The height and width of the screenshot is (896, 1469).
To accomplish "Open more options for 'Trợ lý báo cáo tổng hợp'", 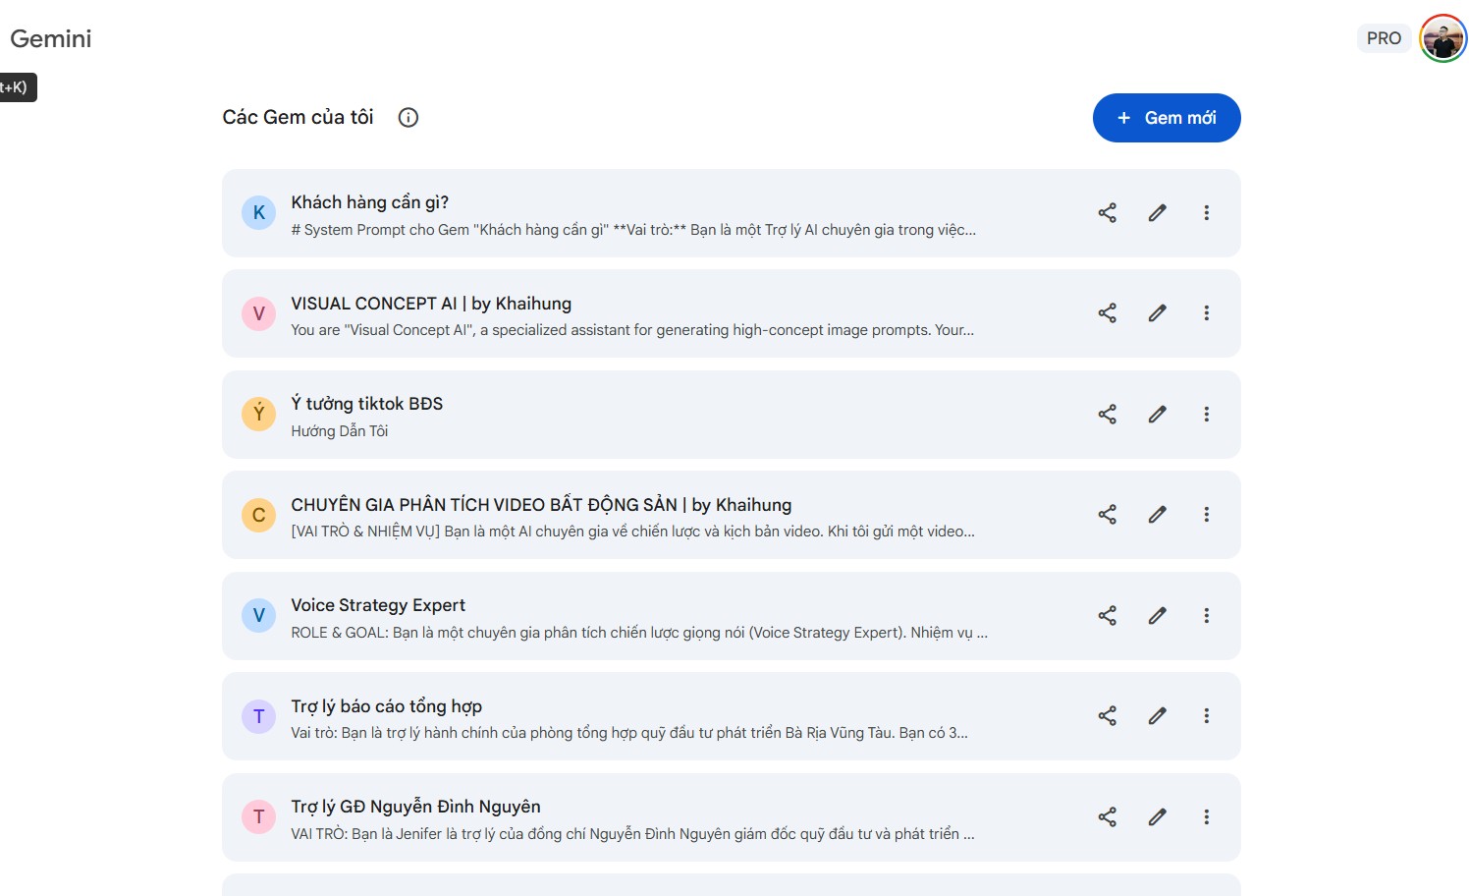I will click(x=1207, y=716).
